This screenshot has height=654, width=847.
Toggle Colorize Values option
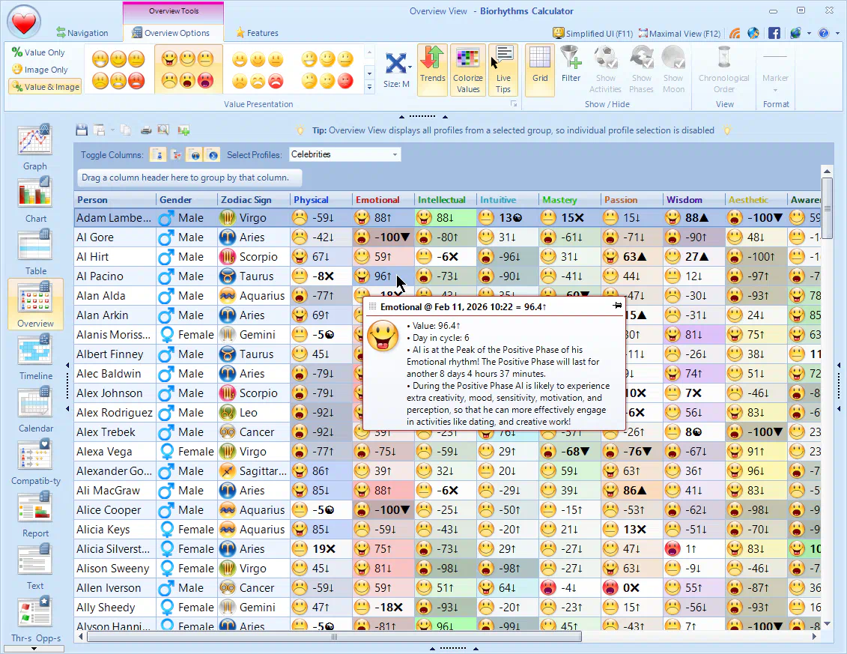467,69
